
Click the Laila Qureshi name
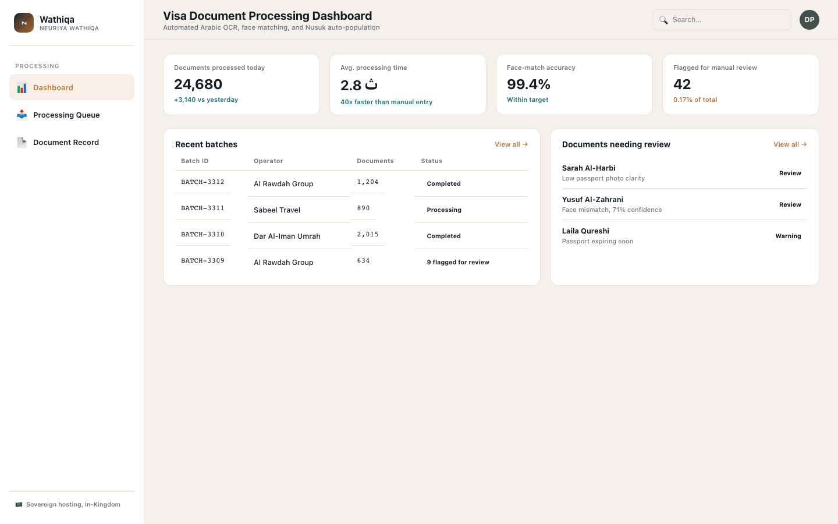coord(585,231)
